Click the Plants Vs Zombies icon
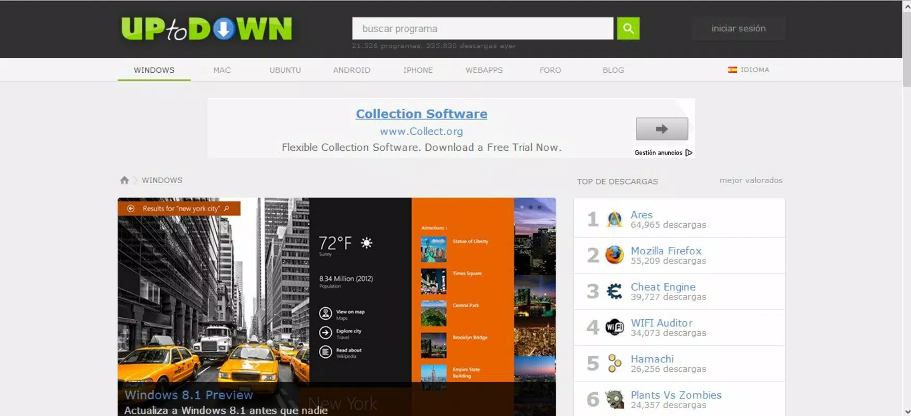 point(615,399)
